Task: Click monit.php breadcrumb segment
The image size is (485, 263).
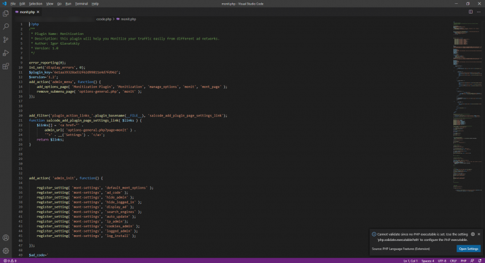Action: (128, 19)
